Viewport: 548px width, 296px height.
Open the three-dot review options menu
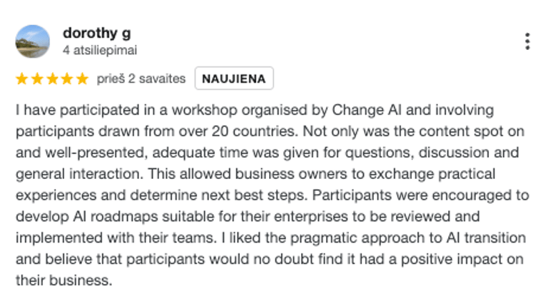coord(527,41)
